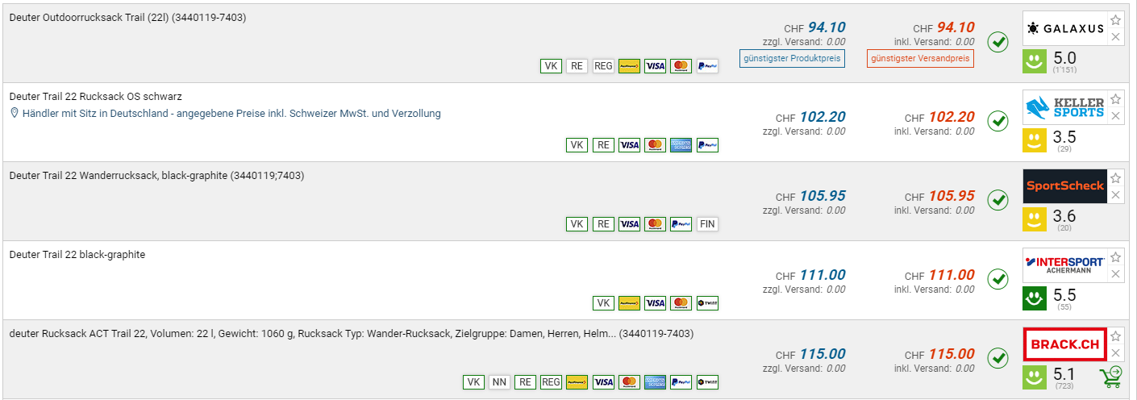Click the smiley rating icon next to 5.5
This screenshot has width=1137, height=400.
[x=1035, y=298]
